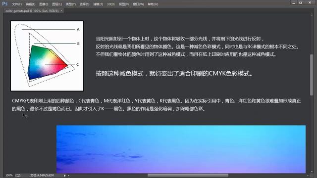
Task: Open the 窗口(W) menu
Action: (138, 4)
